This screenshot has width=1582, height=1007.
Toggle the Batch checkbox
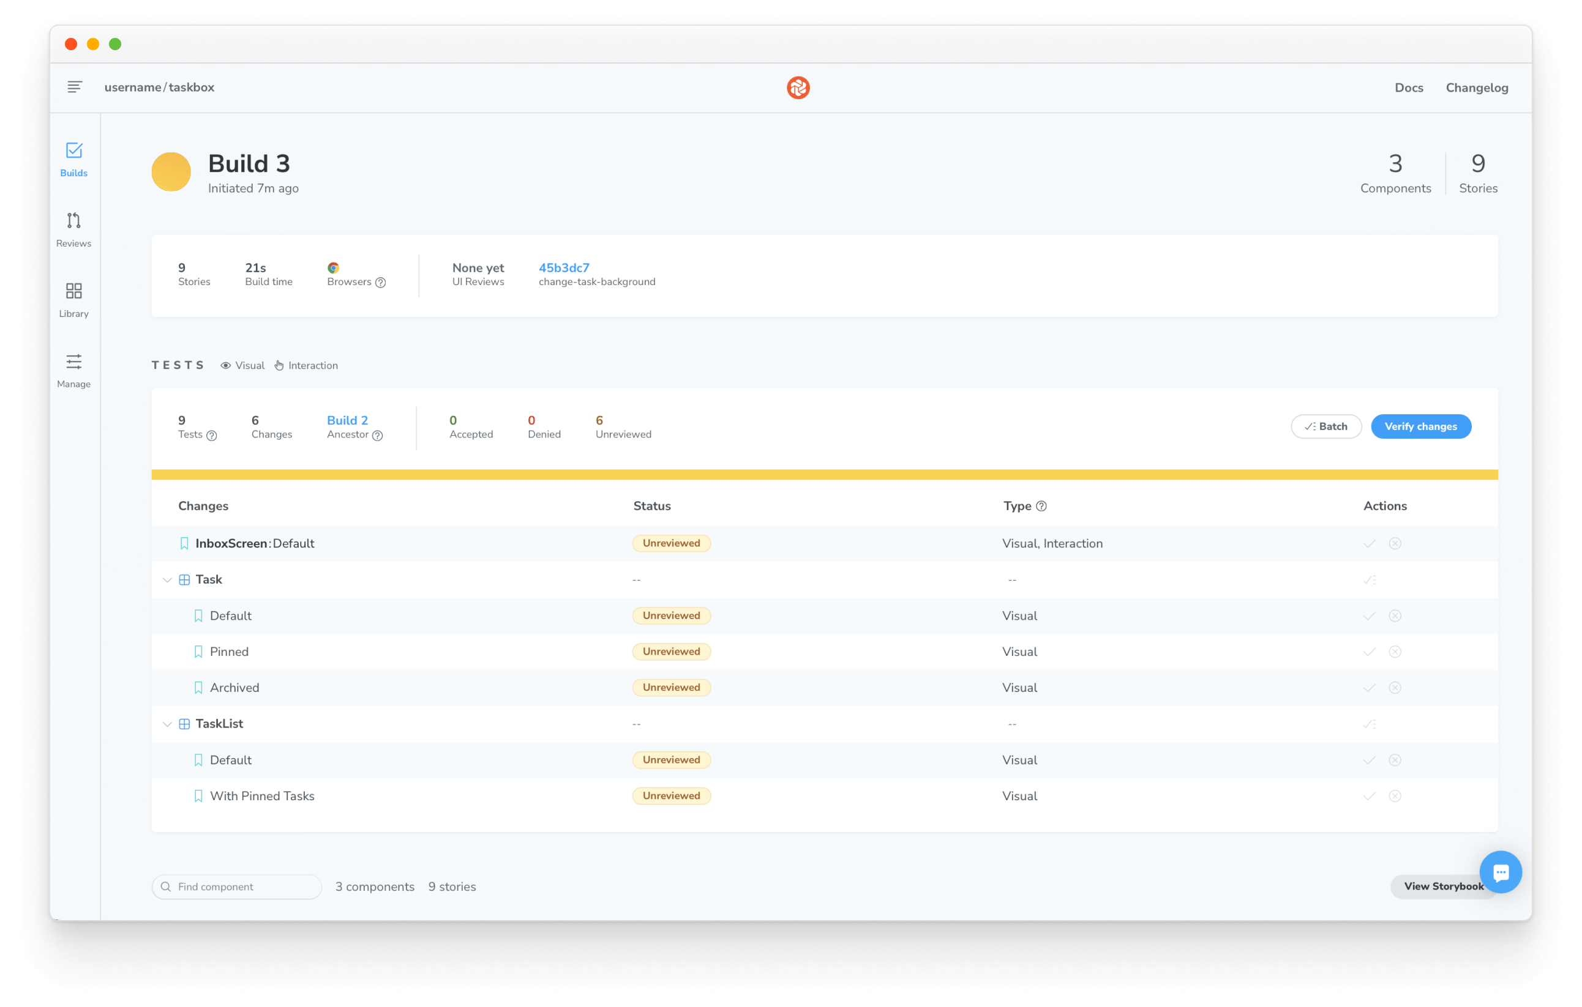click(1325, 426)
